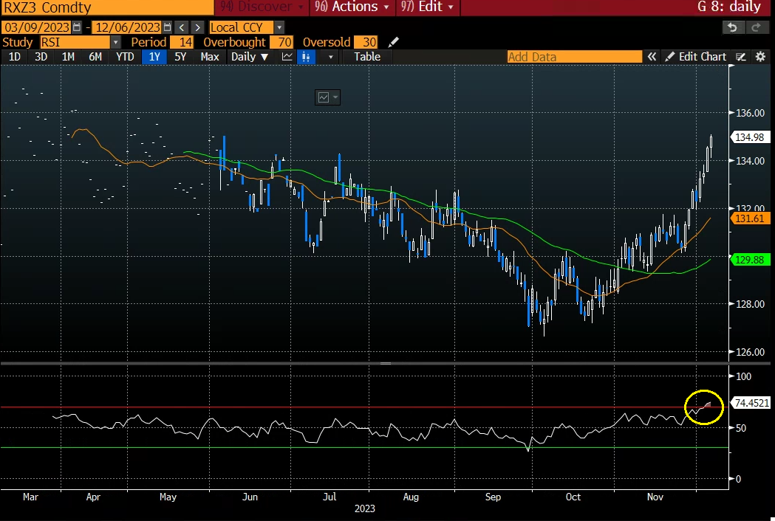Image resolution: width=775 pixels, height=521 pixels.
Task: Open the Daily periodicity dropdown
Action: click(250, 57)
